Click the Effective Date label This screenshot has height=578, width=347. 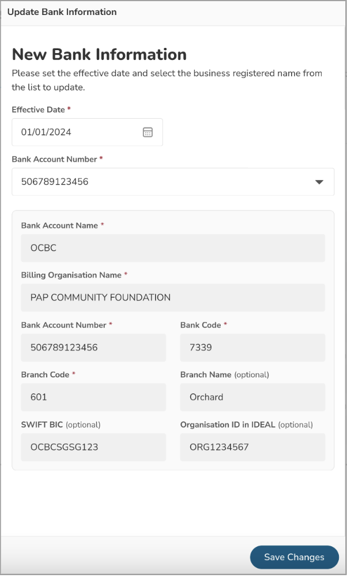pyautogui.click(x=38, y=110)
